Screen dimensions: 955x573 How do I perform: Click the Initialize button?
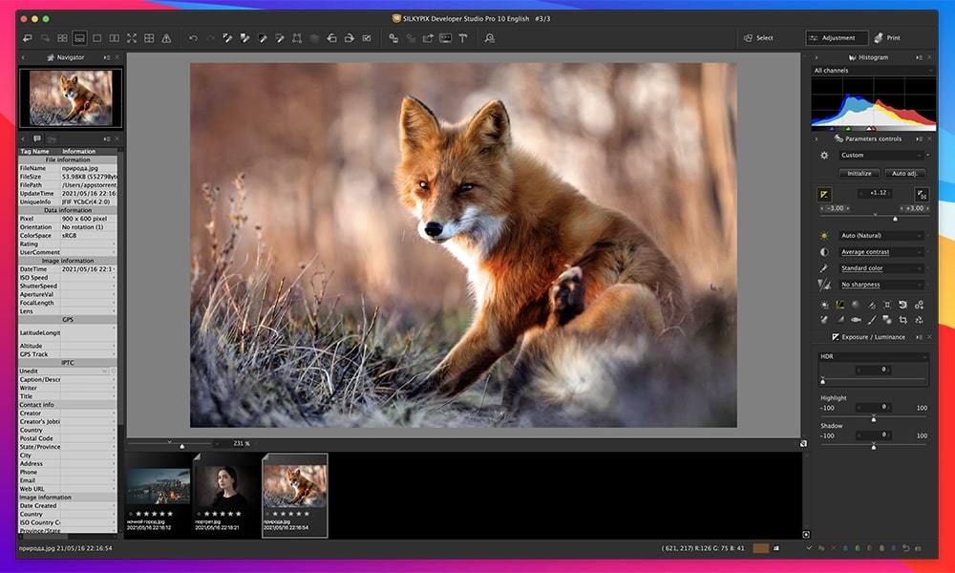click(859, 174)
